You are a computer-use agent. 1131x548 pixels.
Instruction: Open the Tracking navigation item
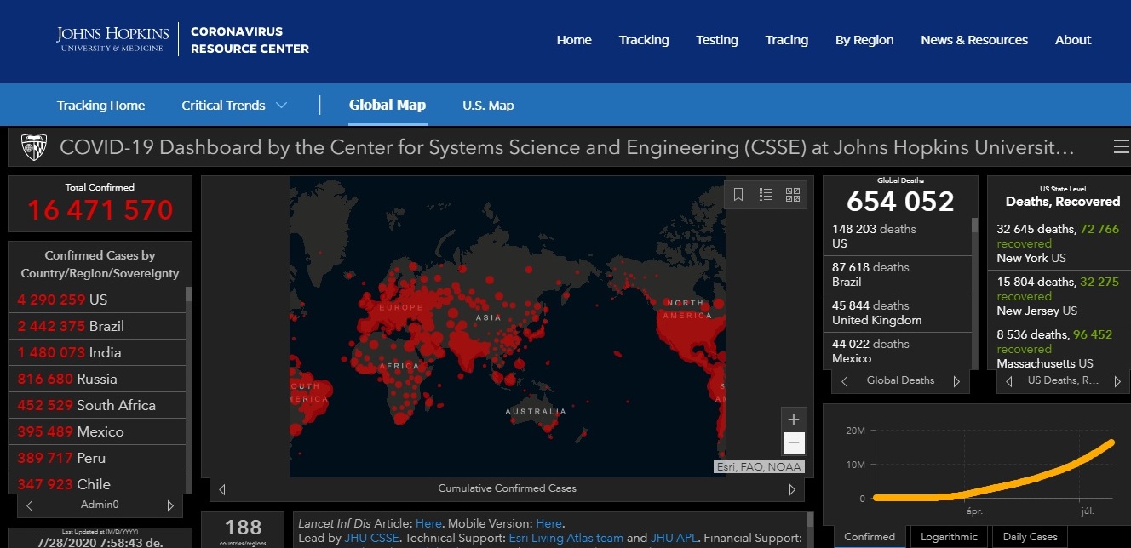644,40
